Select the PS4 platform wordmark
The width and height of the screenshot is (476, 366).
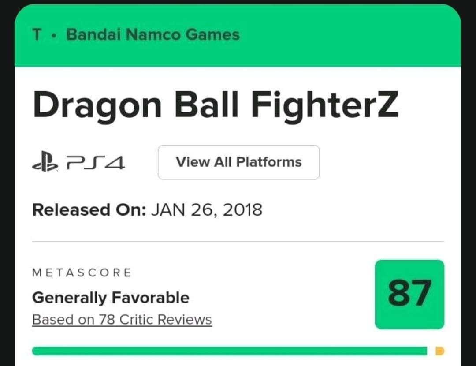point(96,163)
